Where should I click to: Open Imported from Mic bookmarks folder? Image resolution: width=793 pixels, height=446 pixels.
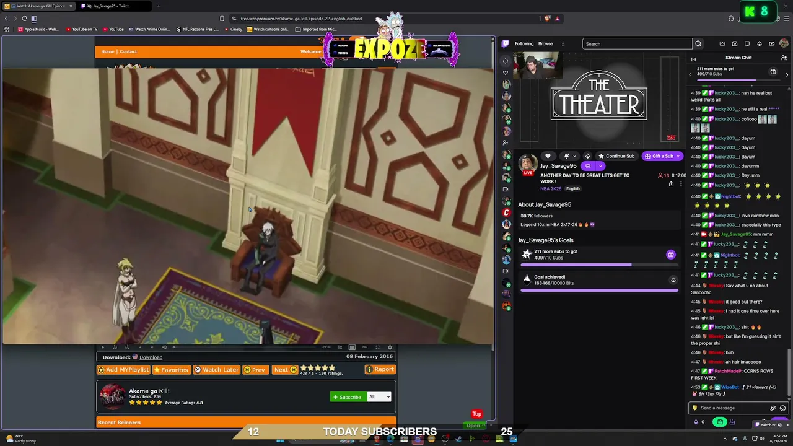point(315,29)
